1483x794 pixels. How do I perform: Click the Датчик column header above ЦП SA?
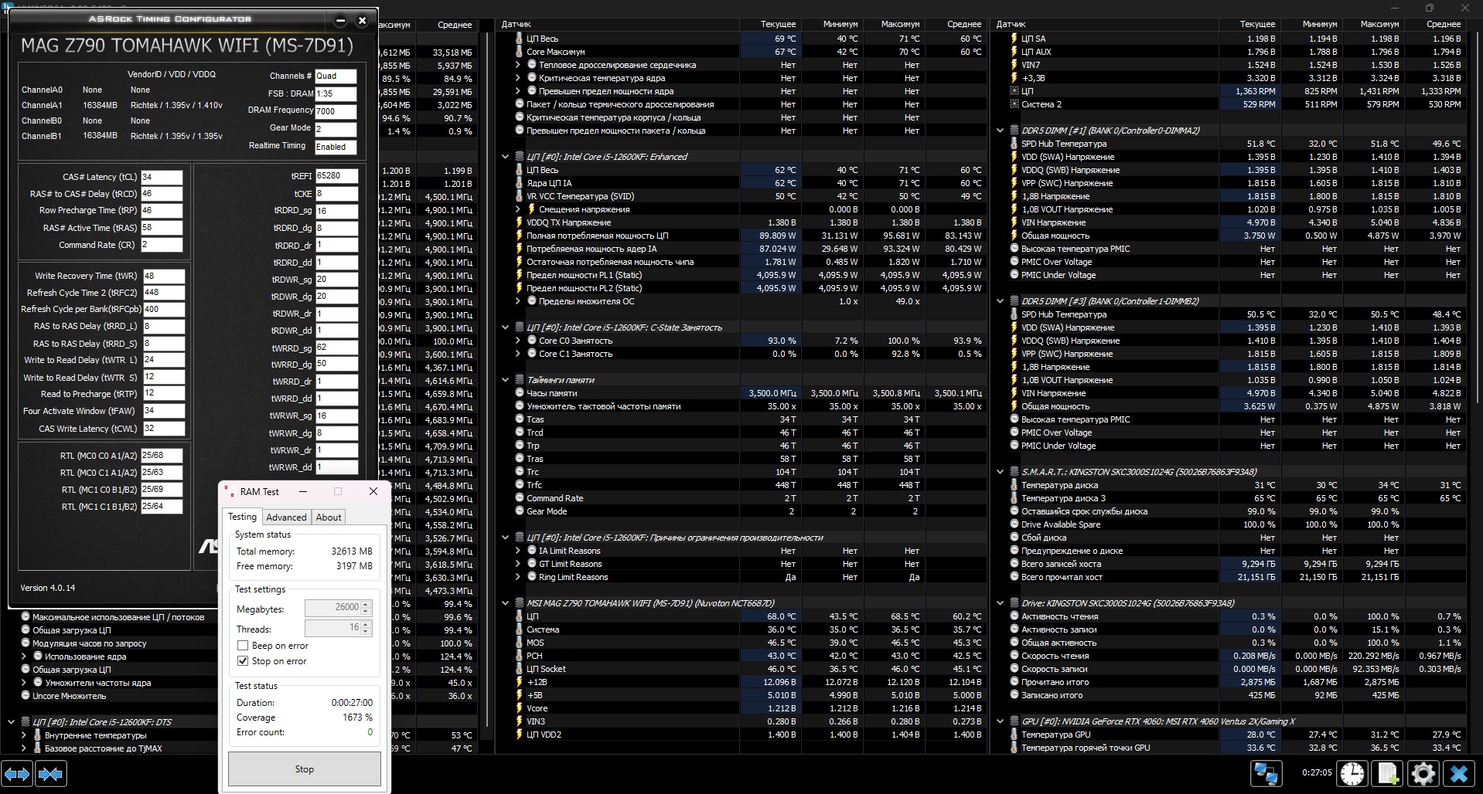tap(1011, 24)
